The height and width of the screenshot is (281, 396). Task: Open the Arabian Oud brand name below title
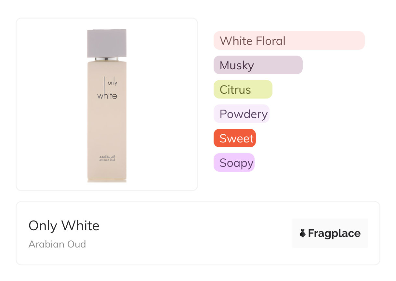[x=57, y=244]
